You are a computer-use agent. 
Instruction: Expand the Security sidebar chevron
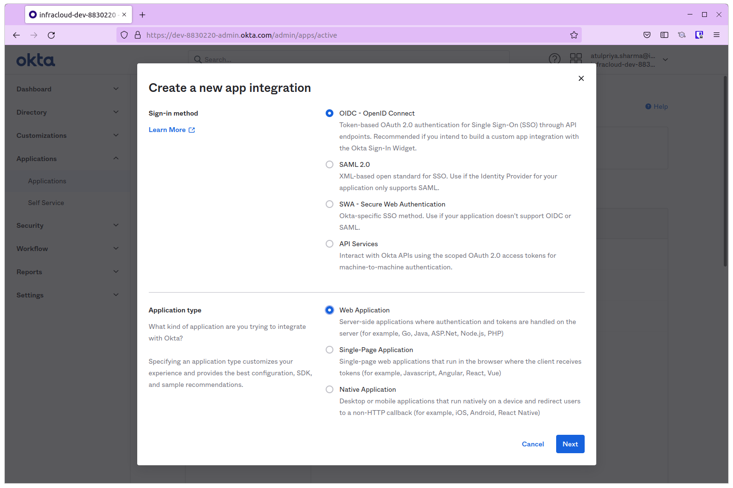point(116,225)
